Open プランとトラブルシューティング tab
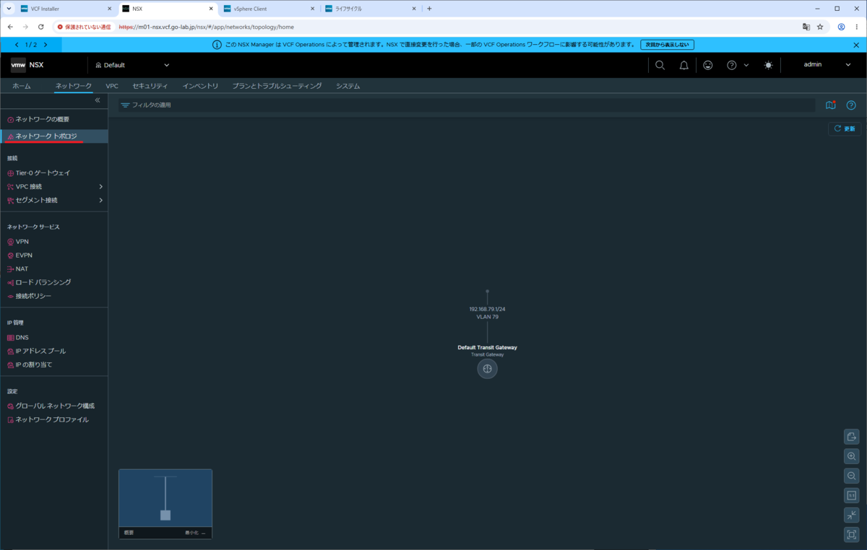The width and height of the screenshot is (867, 550). pyautogui.click(x=277, y=86)
